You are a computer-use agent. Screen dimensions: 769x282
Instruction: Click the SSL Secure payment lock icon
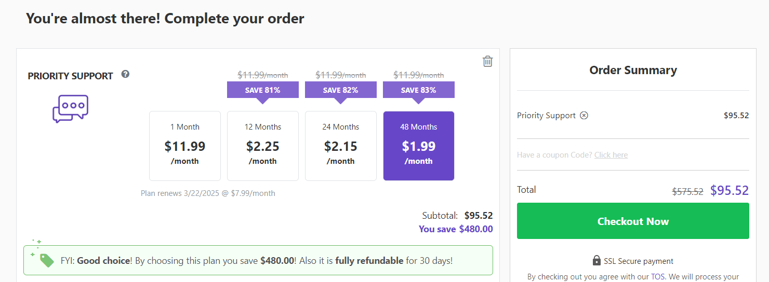point(596,260)
